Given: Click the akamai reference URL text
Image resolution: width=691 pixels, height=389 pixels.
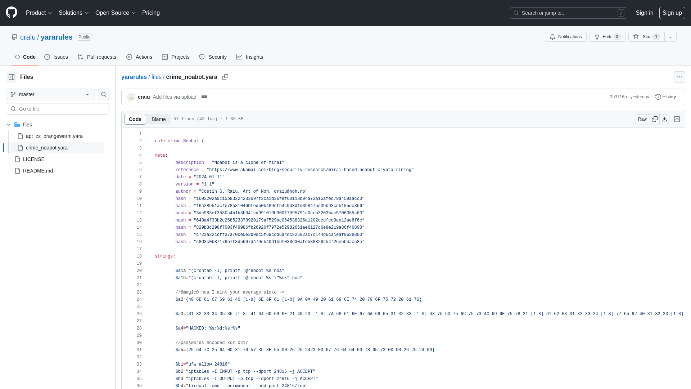Looking at the screenshot, I should [310, 170].
